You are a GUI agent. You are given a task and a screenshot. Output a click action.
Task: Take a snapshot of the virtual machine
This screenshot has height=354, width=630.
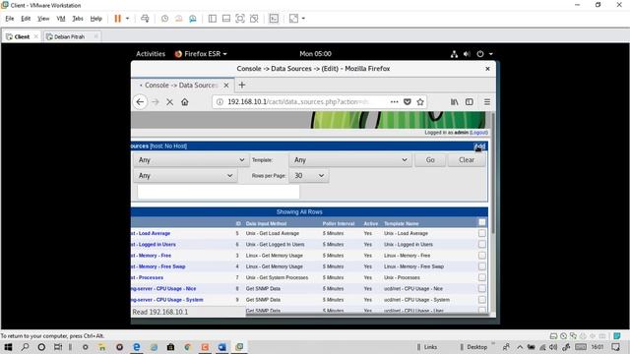pos(164,19)
